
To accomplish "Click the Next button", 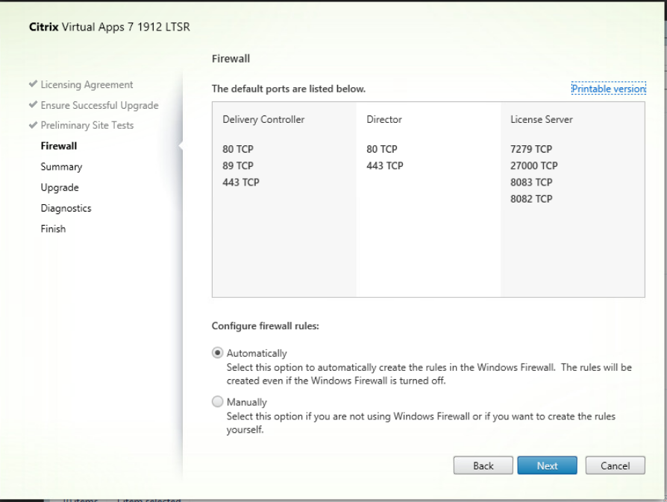I will tap(547, 466).
